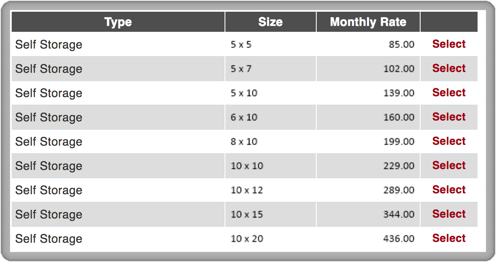Viewport: 496px width, 262px height.
Task: Select the 5 x 7 storage unit
Action: pyautogui.click(x=449, y=68)
